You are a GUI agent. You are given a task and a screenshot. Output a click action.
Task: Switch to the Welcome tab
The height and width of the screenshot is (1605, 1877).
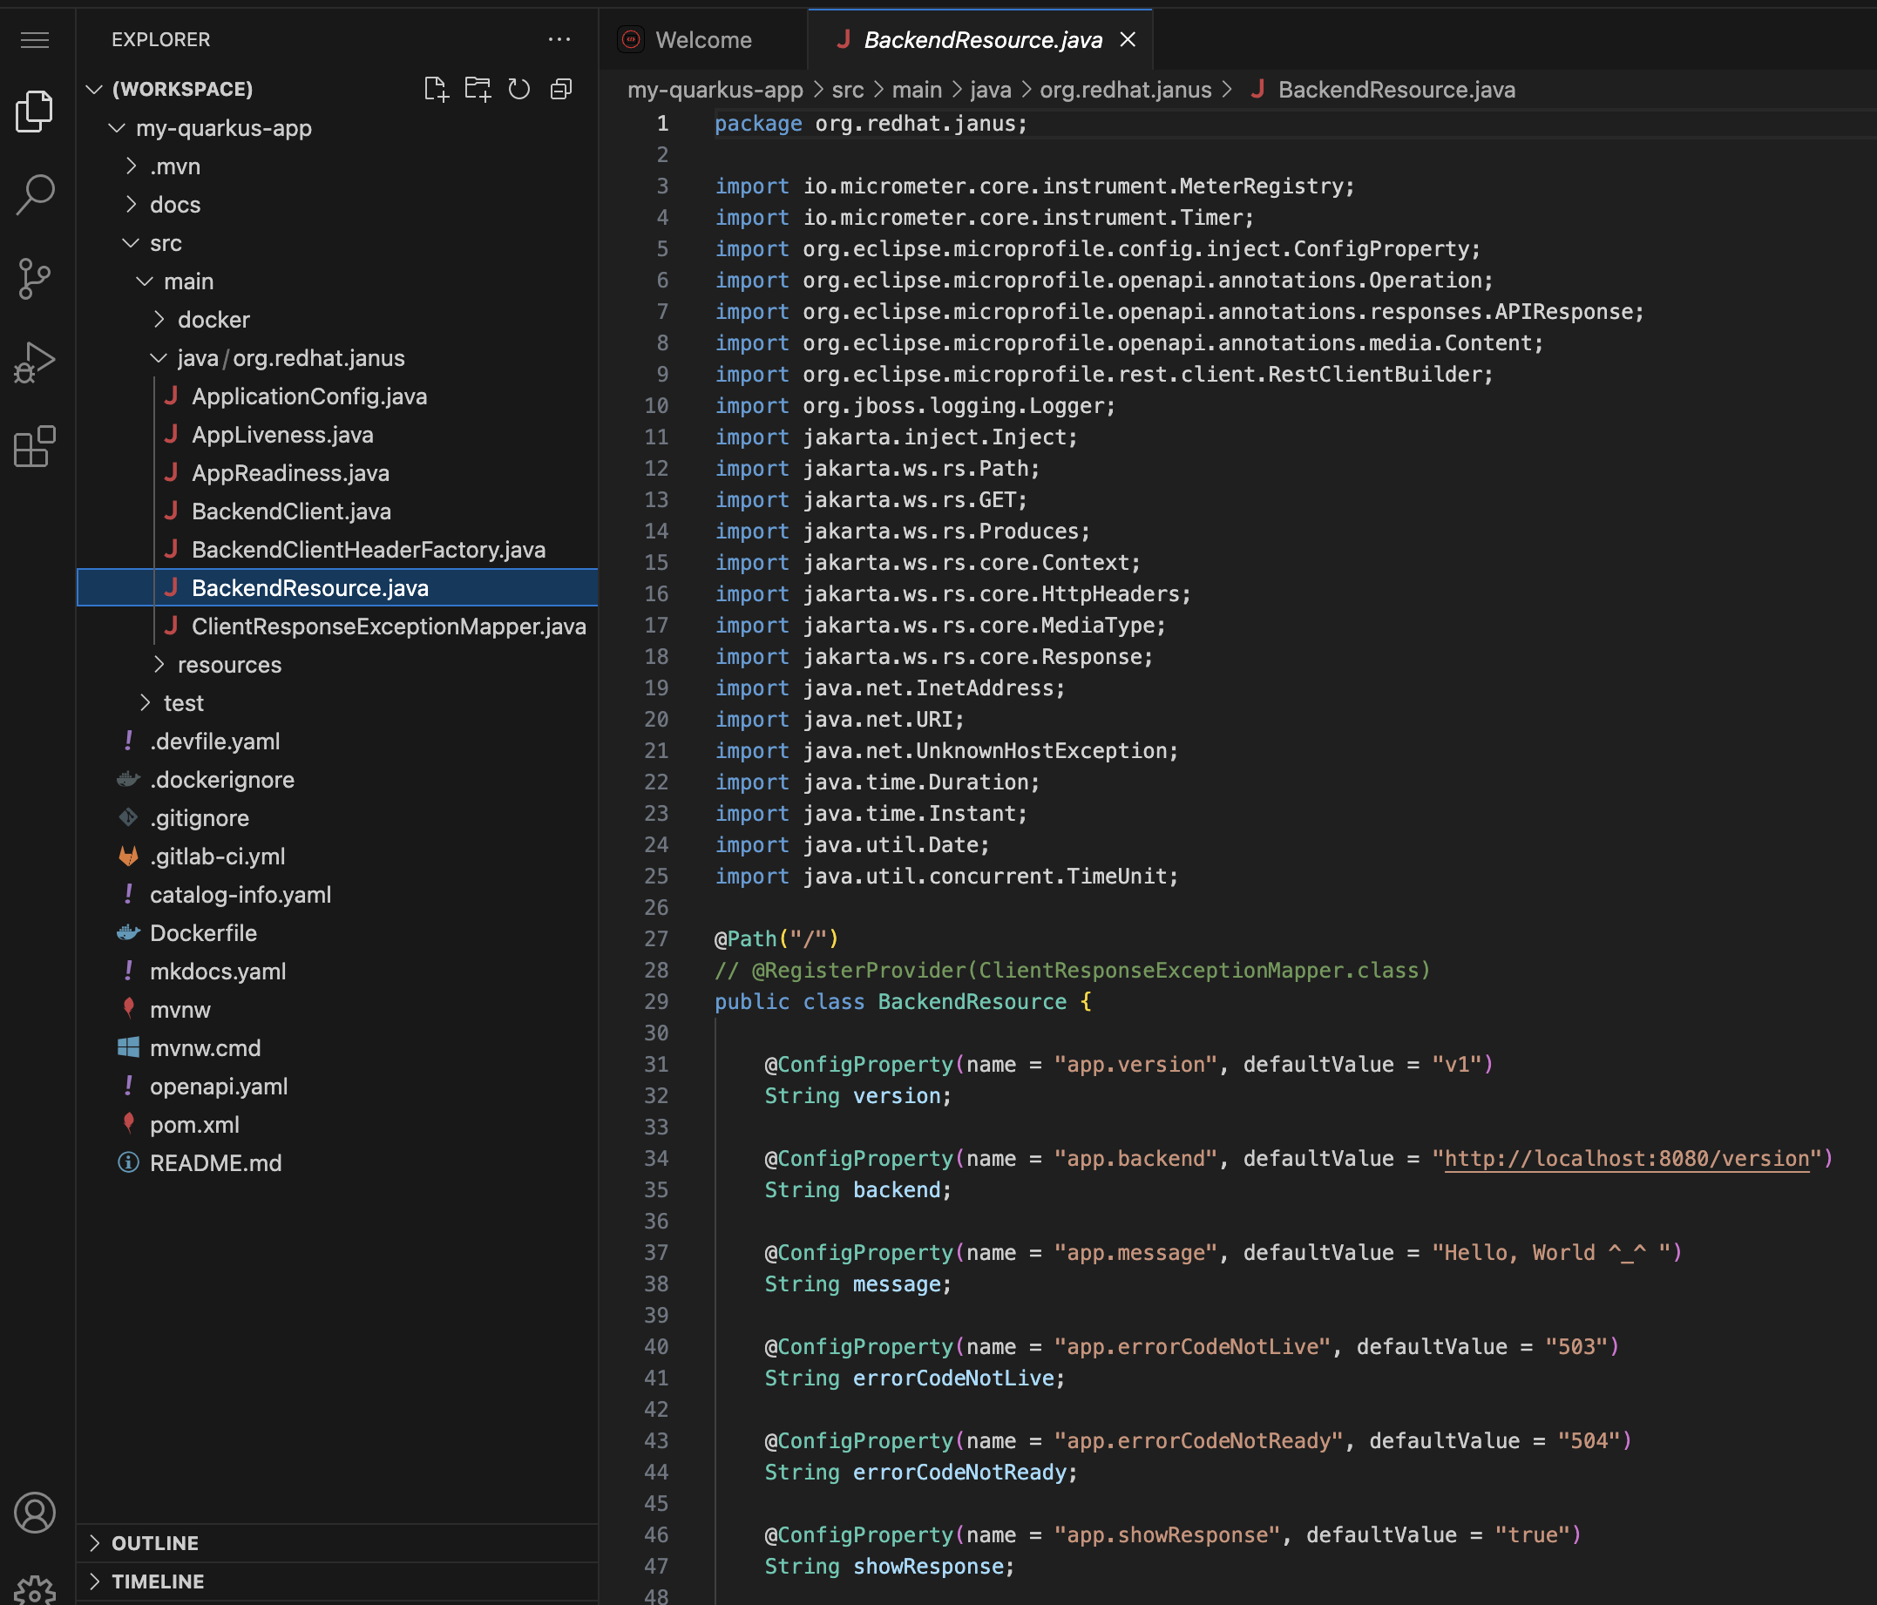click(703, 40)
